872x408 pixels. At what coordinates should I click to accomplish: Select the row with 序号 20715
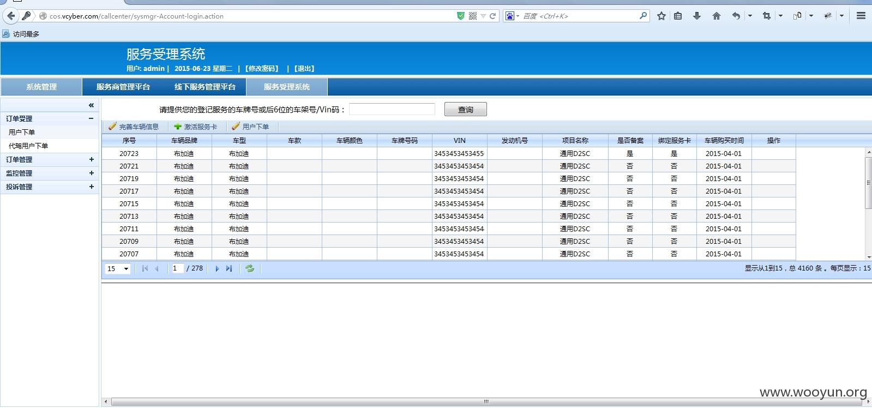pos(448,204)
